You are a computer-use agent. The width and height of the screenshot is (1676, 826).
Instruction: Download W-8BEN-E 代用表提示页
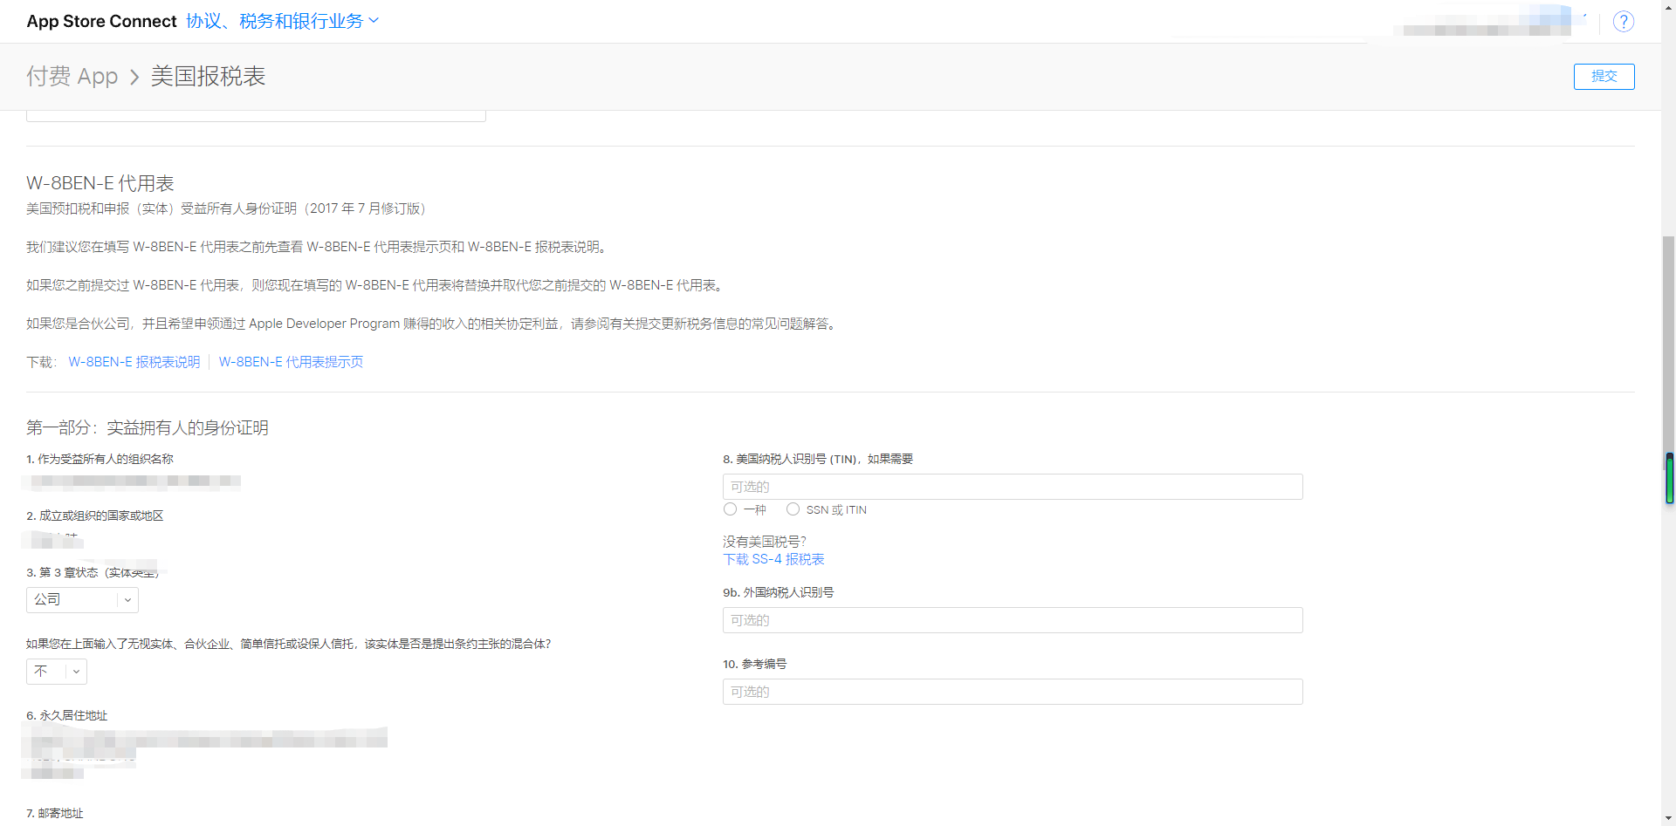point(291,362)
